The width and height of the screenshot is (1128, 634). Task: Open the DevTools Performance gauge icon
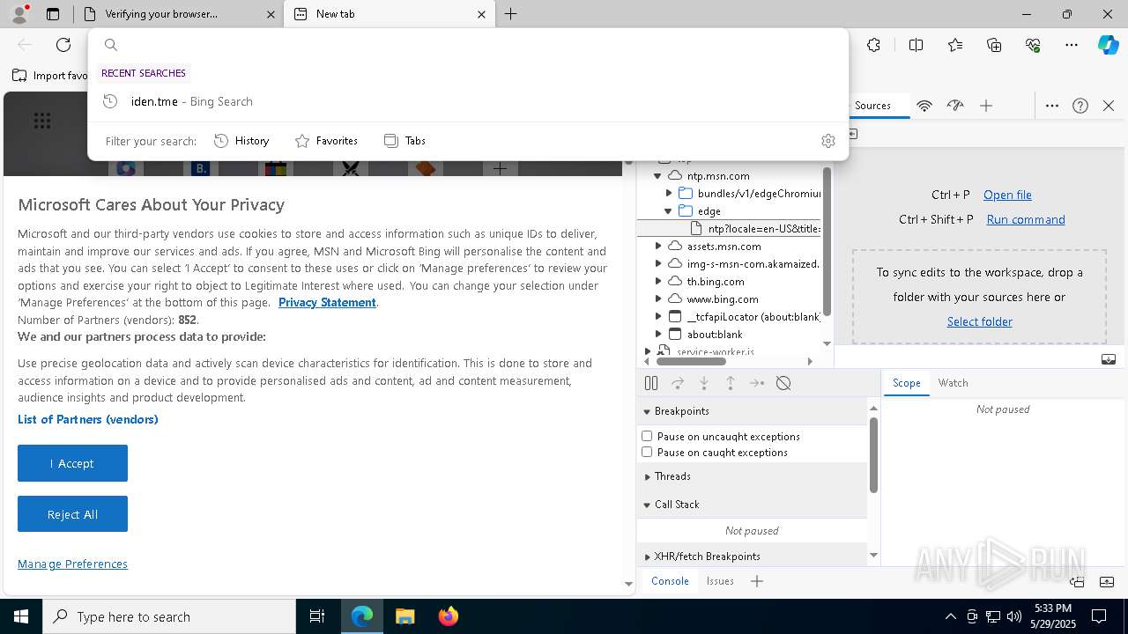[x=955, y=106]
